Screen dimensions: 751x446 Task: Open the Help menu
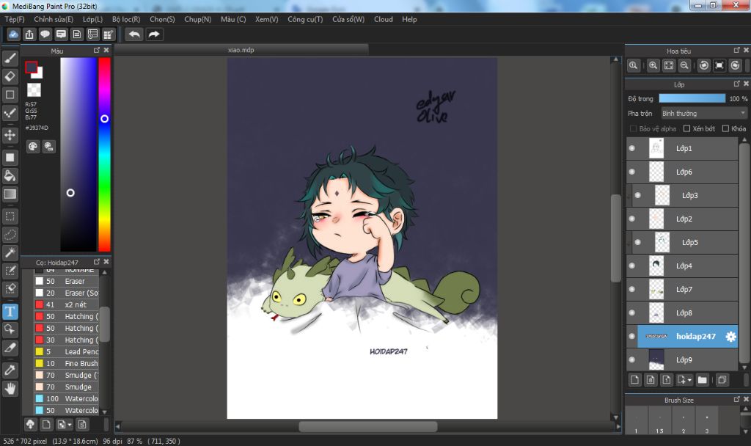[x=409, y=20]
